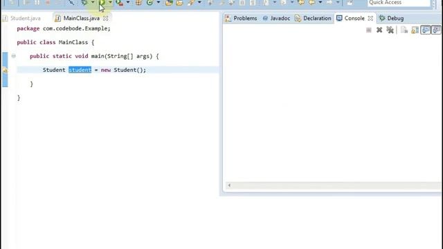Viewport: 443px width, 249px height.
Task: Open the Back history dropdown arrow
Action: tap(320, 3)
